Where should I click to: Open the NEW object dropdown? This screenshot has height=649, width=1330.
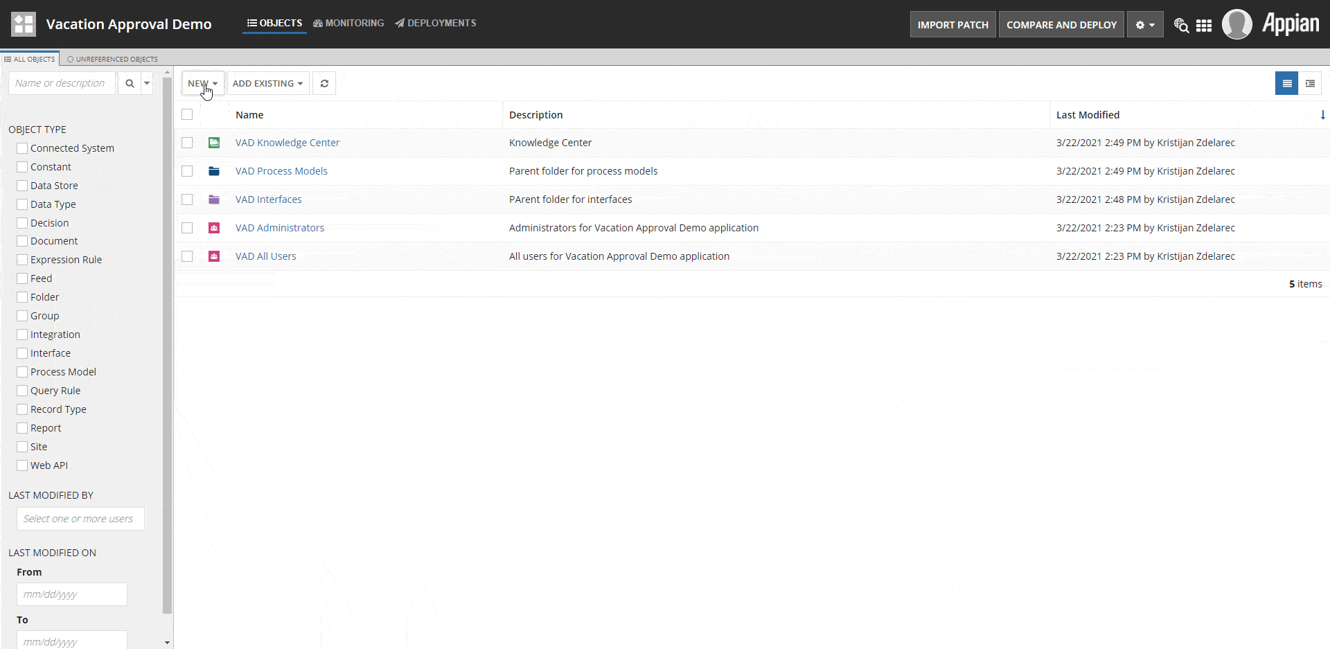(203, 83)
